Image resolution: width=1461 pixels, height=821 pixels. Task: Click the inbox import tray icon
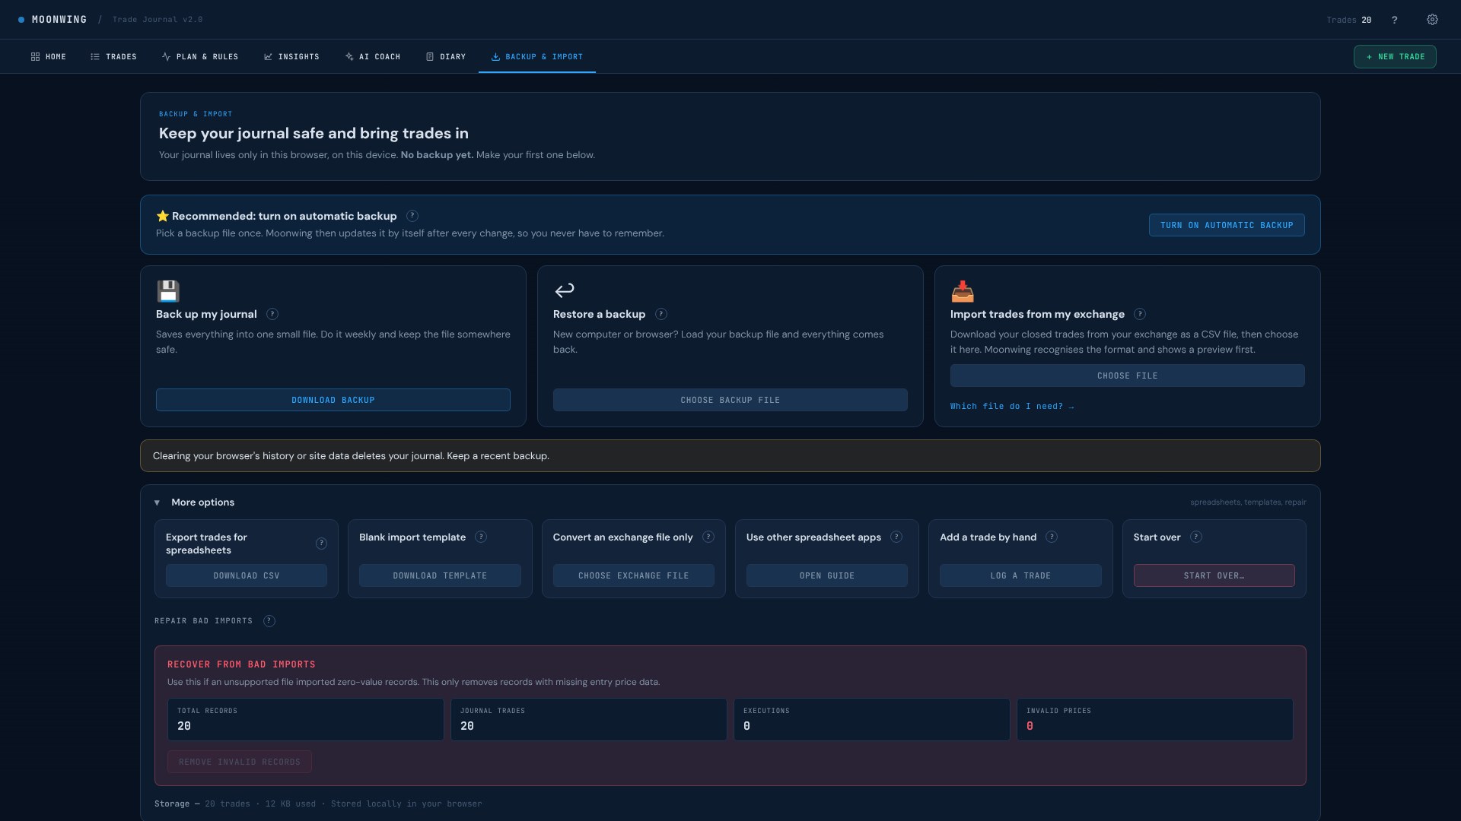[963, 291]
